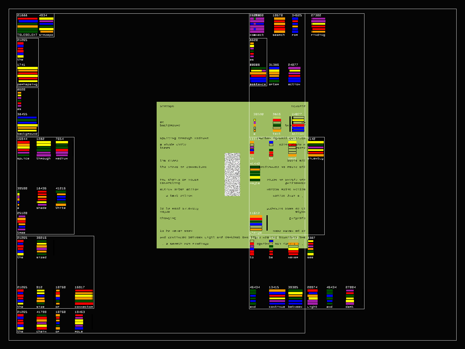Click the top yellow bar of 'medium' block
Screen dimensions: 465x349
[62, 142]
